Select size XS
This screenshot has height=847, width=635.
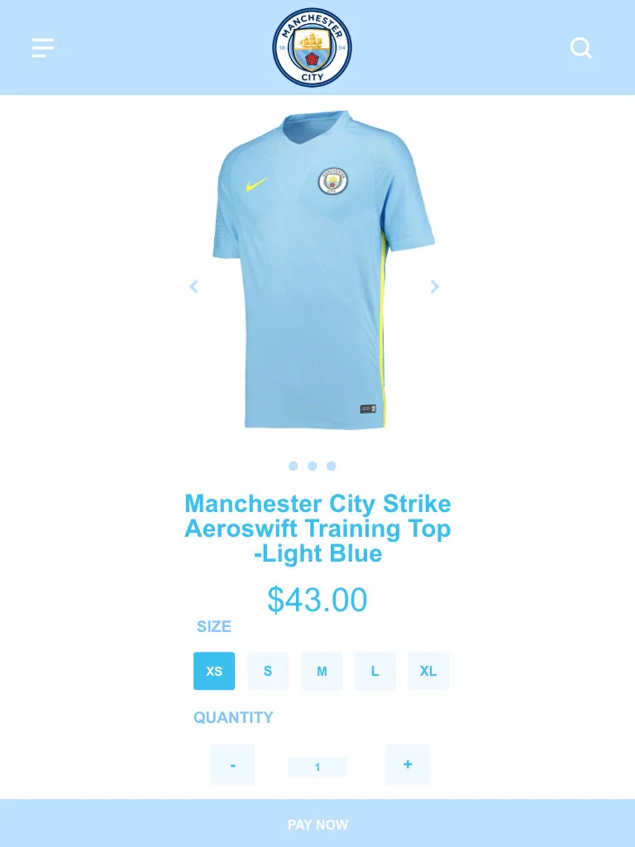point(214,671)
